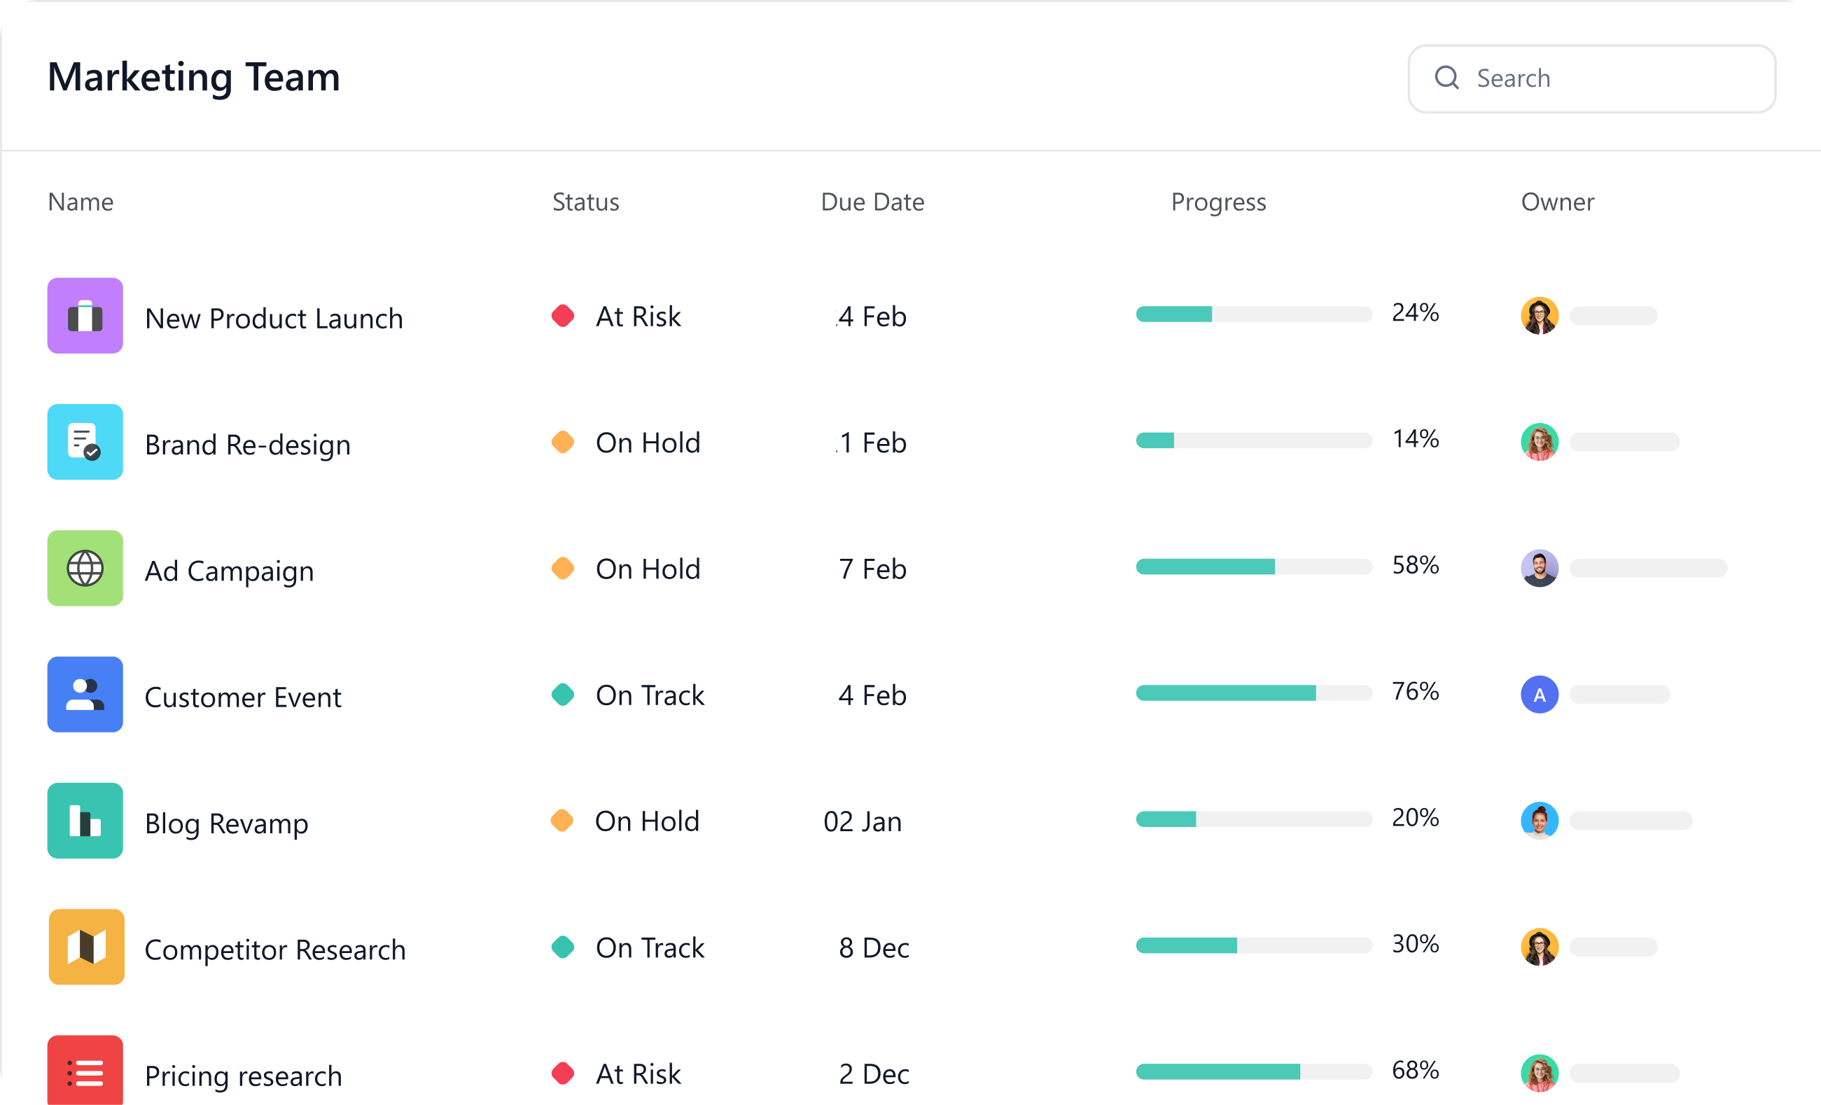Open the Brand Re-design document icon
The image size is (1821, 1105).
(x=85, y=442)
